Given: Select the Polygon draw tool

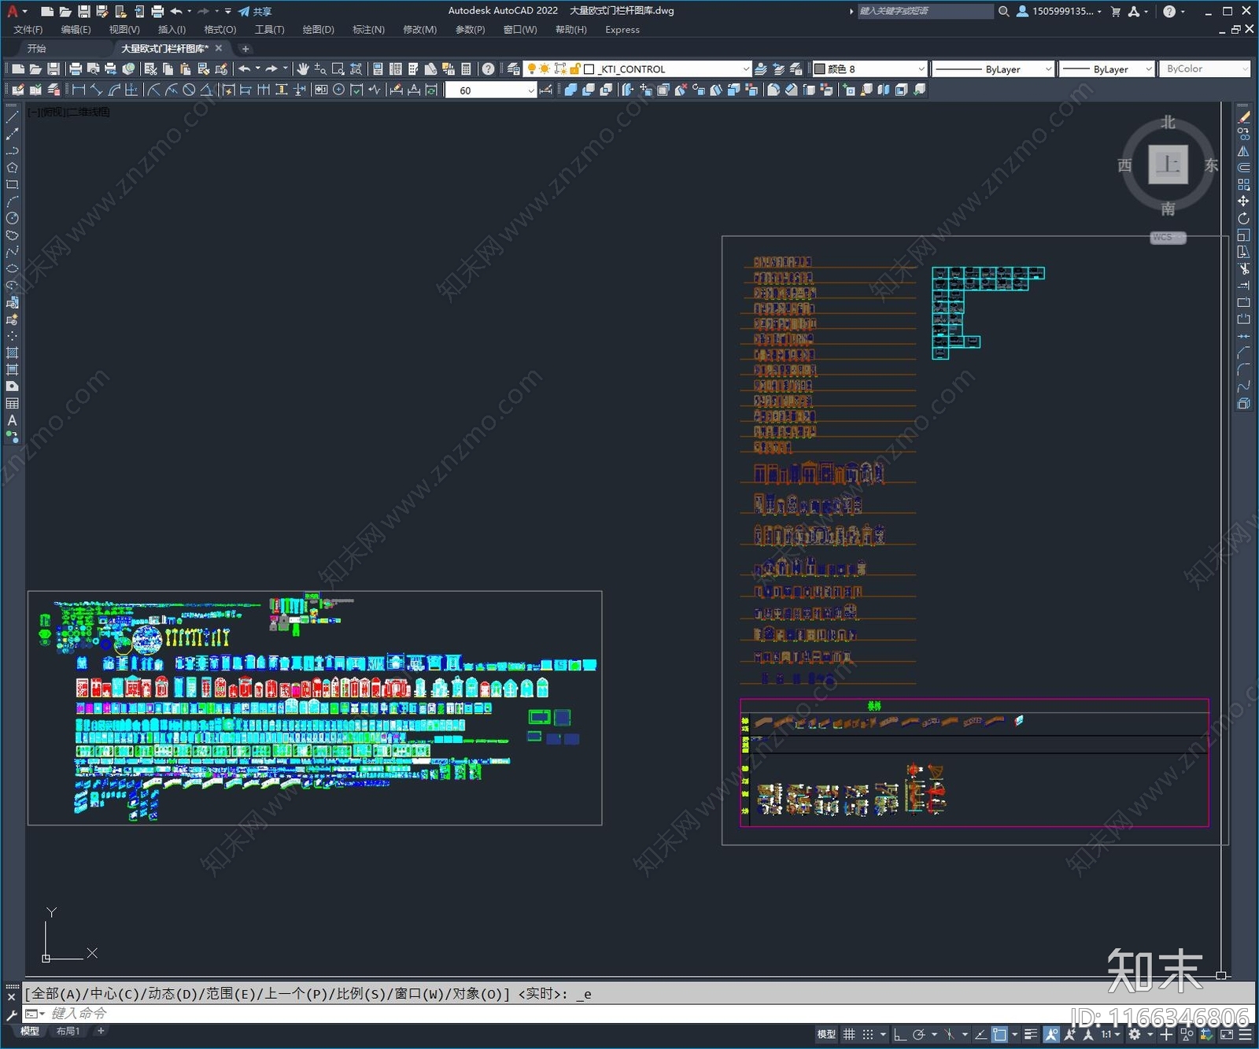Looking at the screenshot, I should [x=13, y=168].
